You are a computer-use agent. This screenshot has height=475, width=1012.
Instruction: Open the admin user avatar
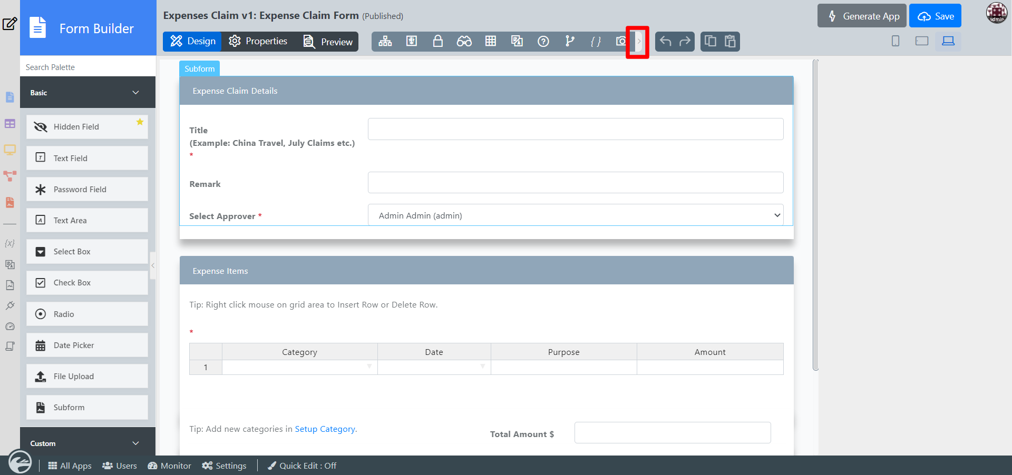[996, 13]
